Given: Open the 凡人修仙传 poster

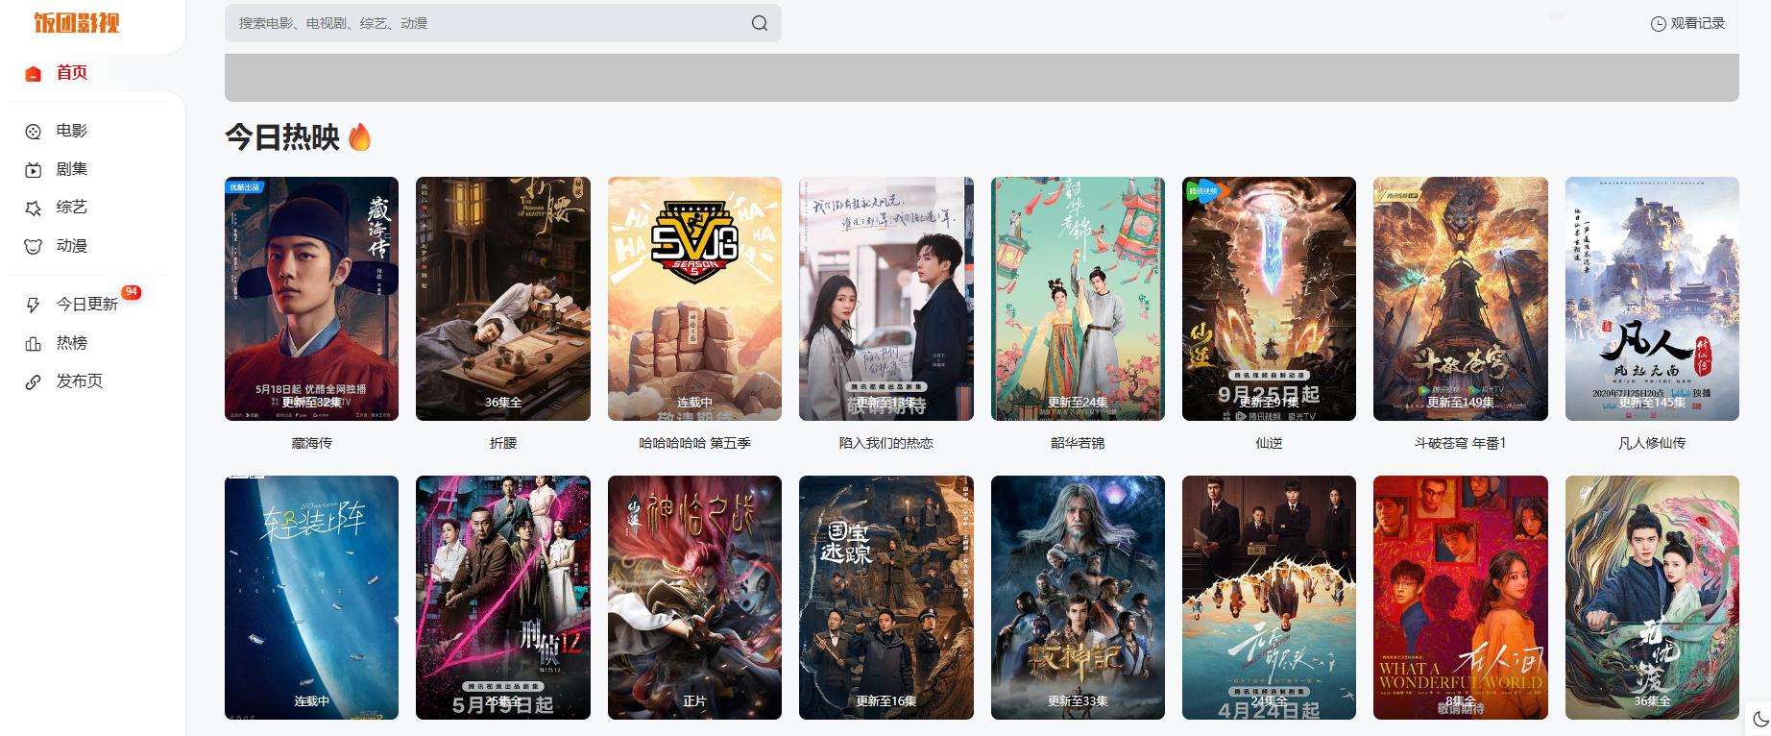Looking at the screenshot, I should tap(1652, 299).
